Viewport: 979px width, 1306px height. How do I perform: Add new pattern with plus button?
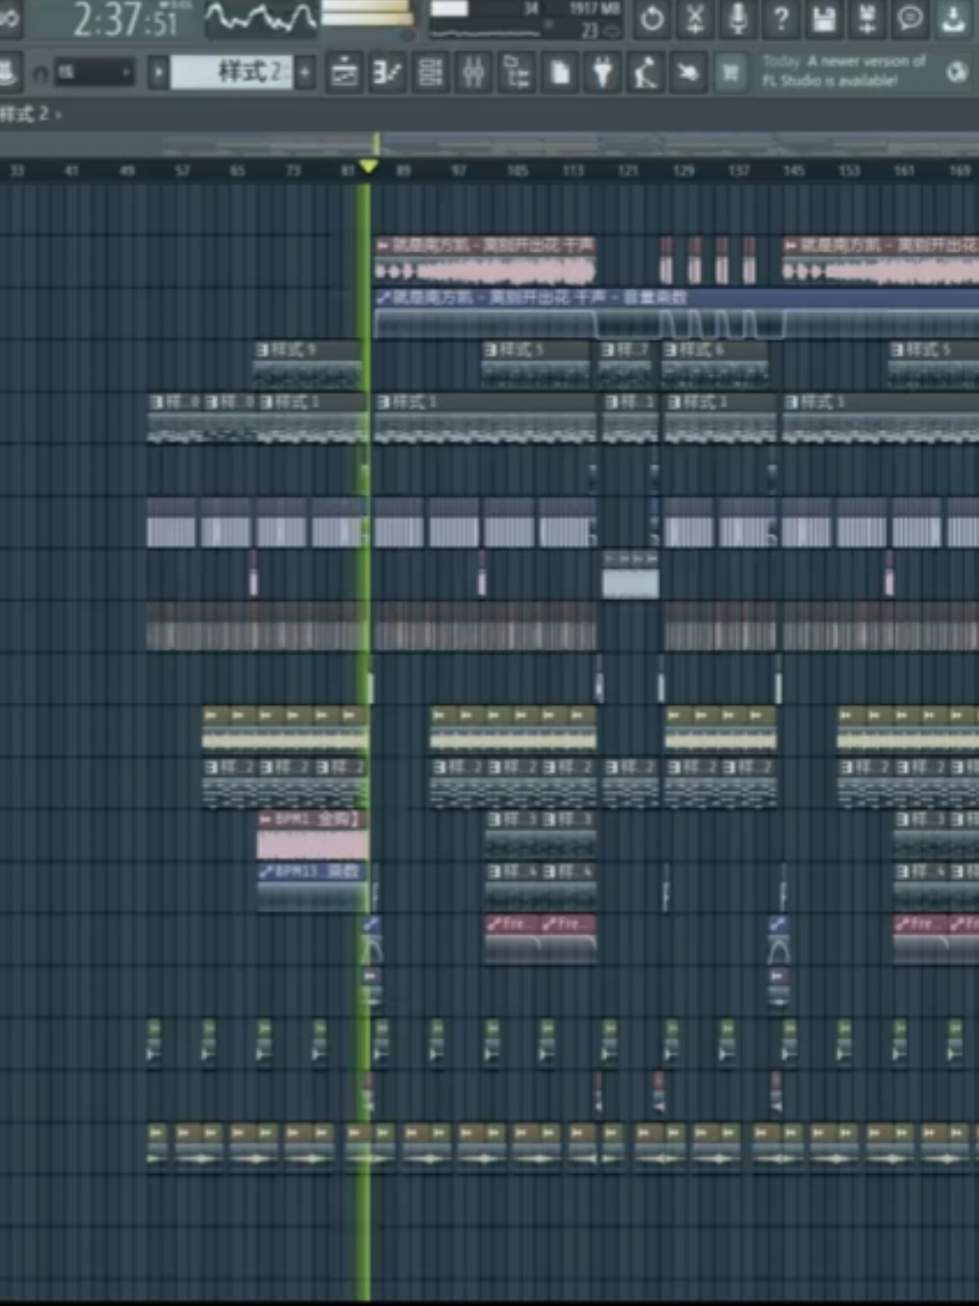tap(305, 73)
